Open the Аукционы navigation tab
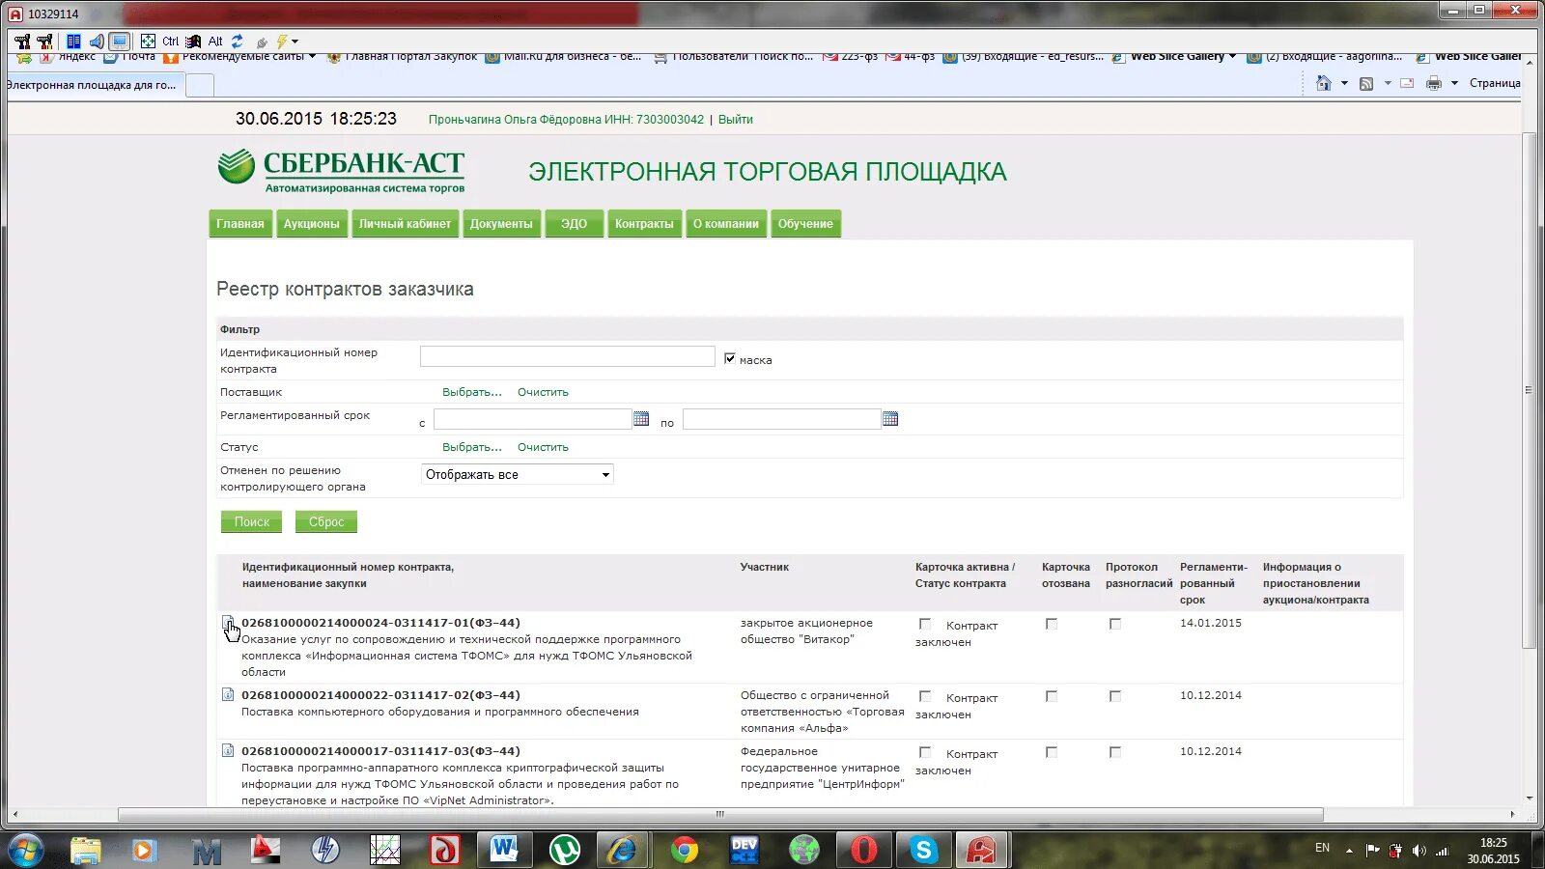 click(x=311, y=224)
